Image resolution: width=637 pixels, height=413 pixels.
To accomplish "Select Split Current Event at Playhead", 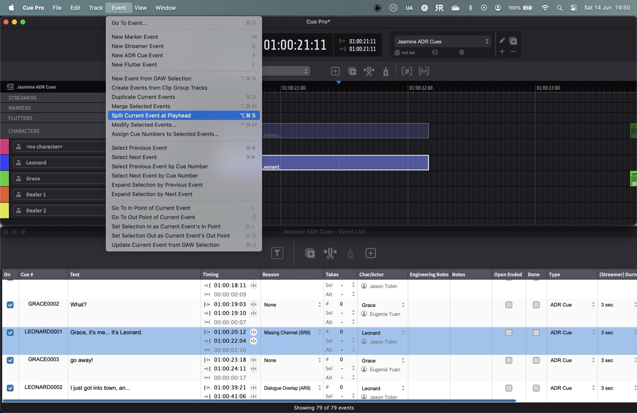I will [x=184, y=116].
